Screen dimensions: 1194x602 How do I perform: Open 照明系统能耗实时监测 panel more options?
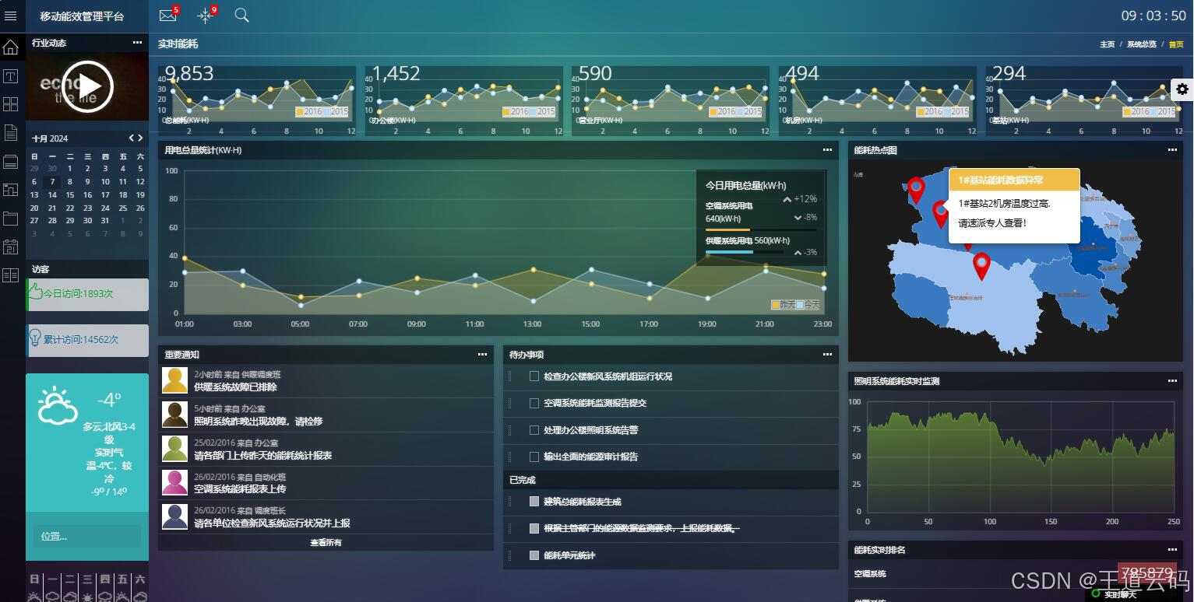(1172, 381)
